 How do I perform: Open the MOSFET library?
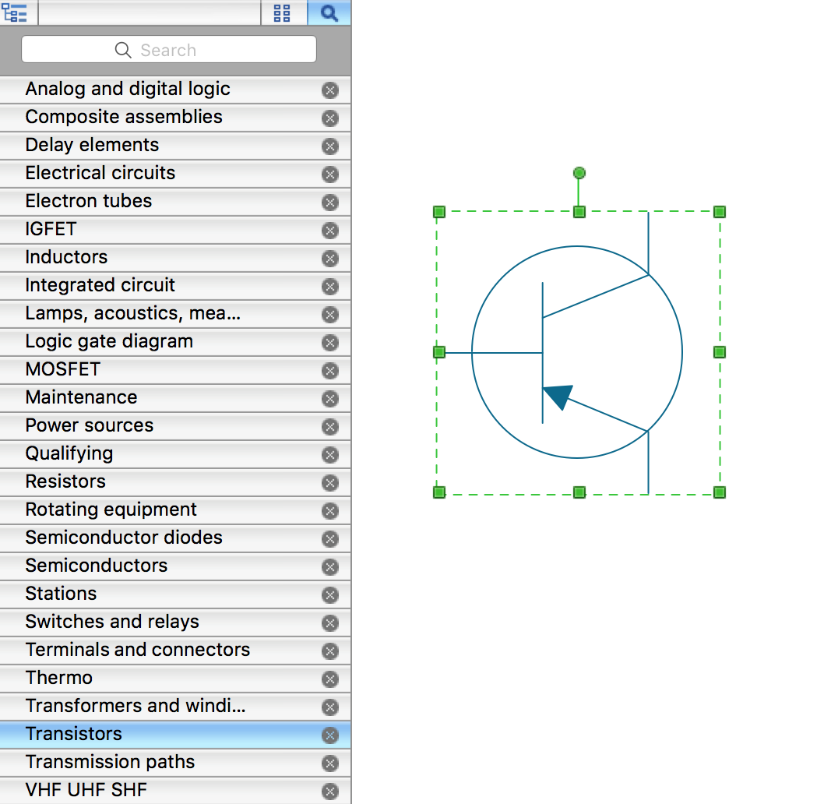(x=175, y=371)
